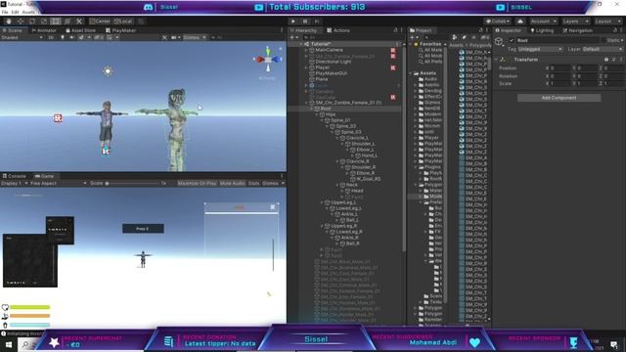Viewport: 626px width, 352px height.
Task: Step one frame forward
Action: pos(317,22)
